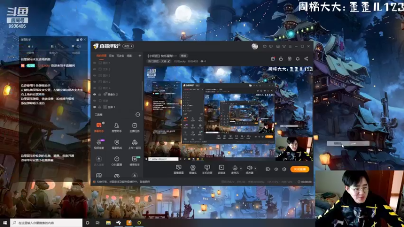The image size is (404, 227).
Task: Add a new scene with plus icon
Action: pyautogui.click(x=140, y=55)
